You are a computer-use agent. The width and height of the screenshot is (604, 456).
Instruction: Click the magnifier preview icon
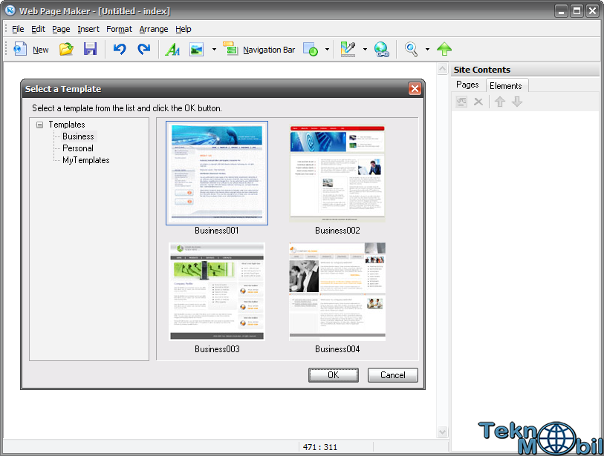tap(411, 49)
